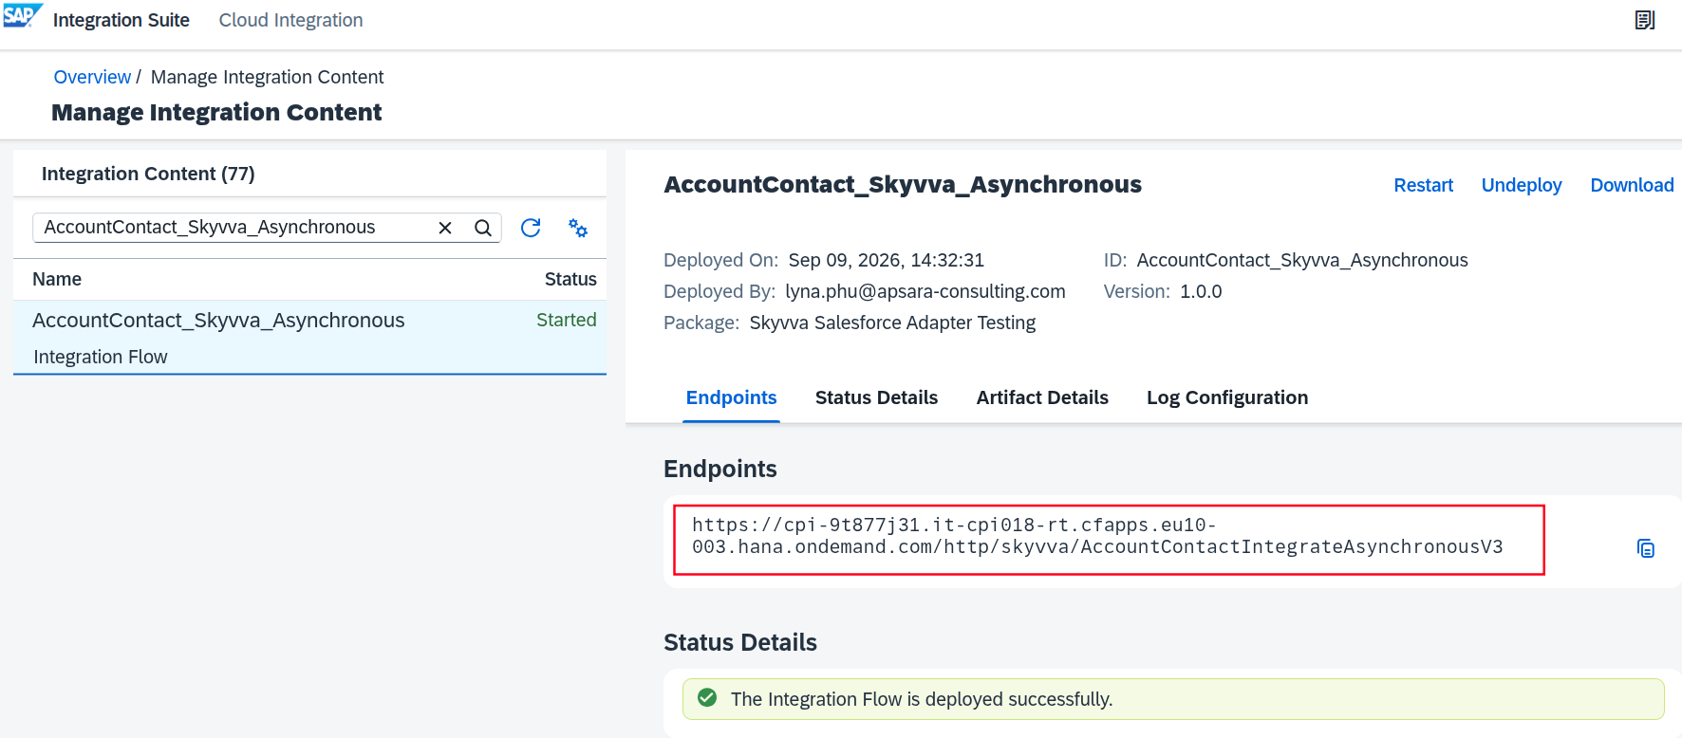
Task: Click the SAP logo
Action: (23, 16)
